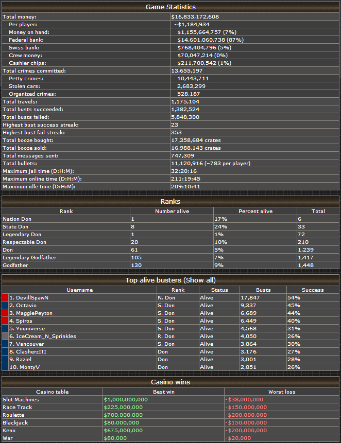This screenshot has height=443, width=341.
Task: Open Youniverse's profile link
Action: click(30, 329)
